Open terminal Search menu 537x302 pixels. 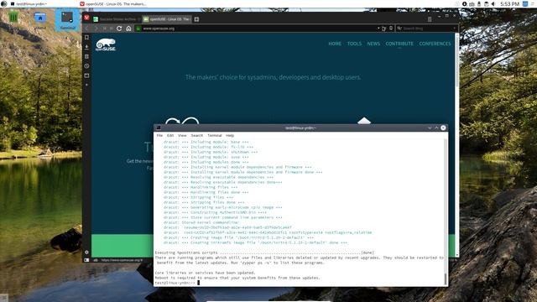197,136
